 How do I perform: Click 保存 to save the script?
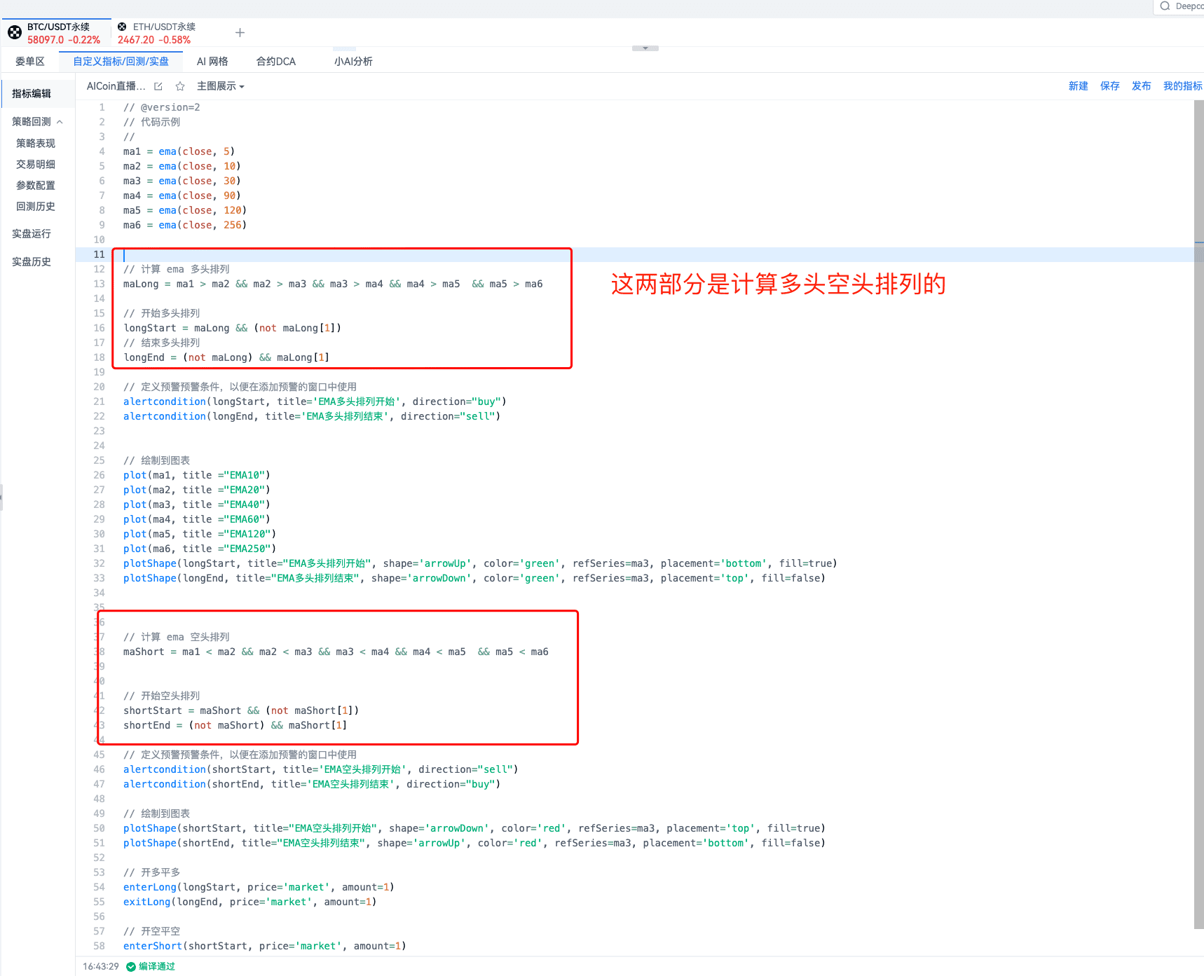click(1109, 86)
